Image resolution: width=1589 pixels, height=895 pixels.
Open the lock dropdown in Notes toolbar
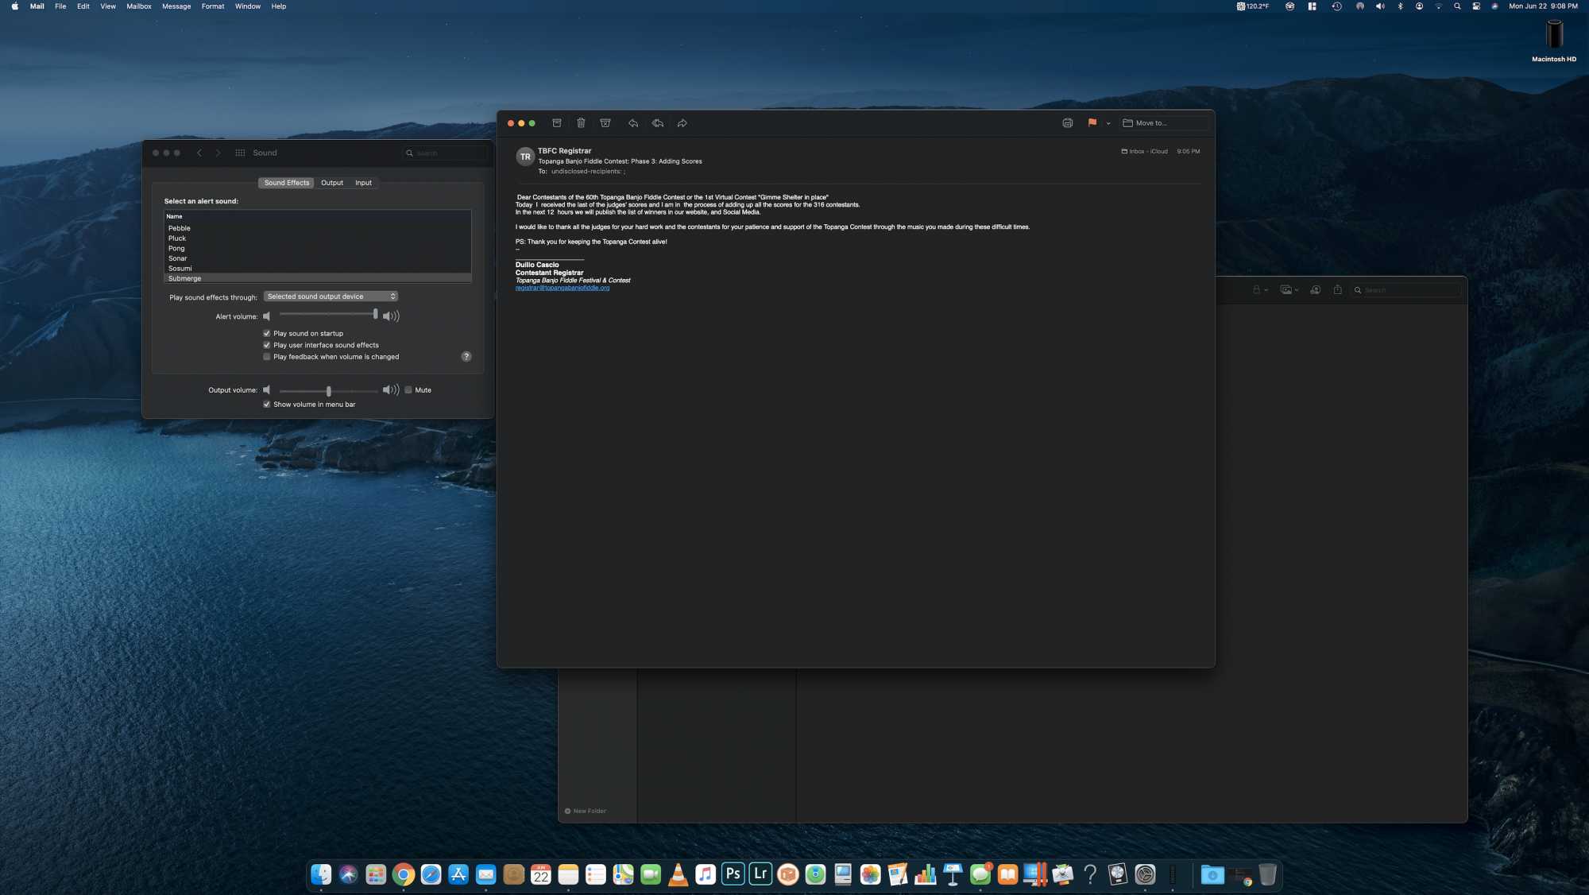(1260, 290)
